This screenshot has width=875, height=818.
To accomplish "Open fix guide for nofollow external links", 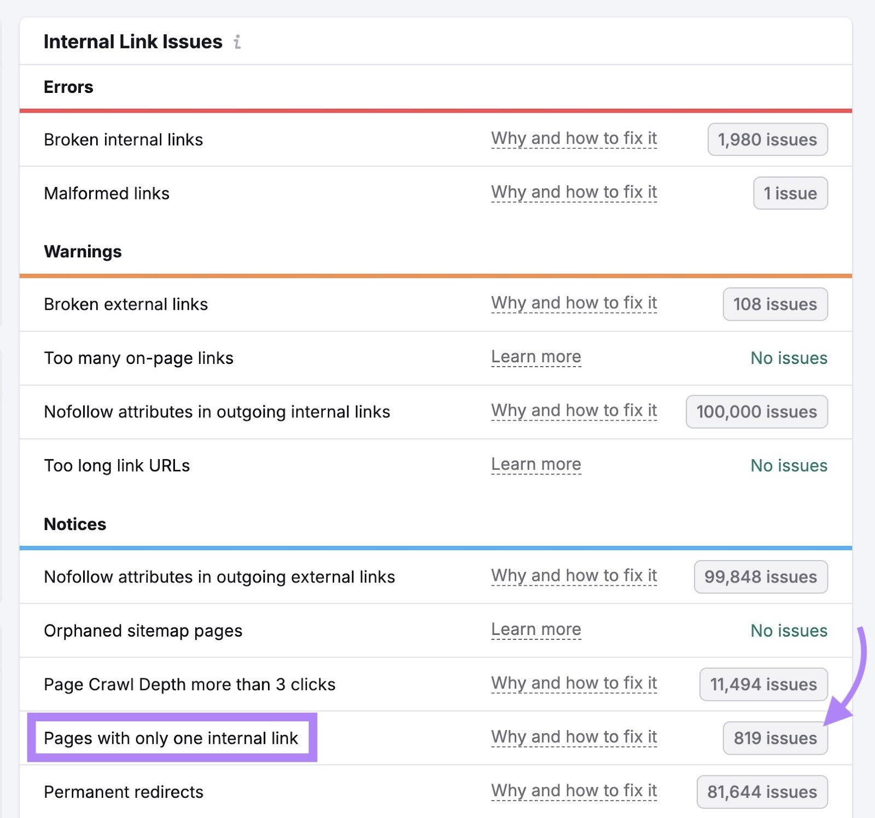I will point(574,576).
